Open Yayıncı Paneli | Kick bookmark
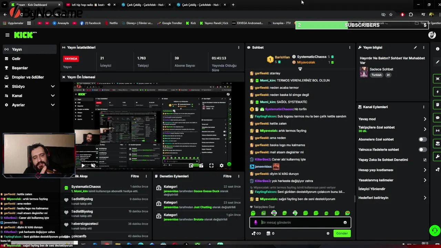Screen dimensions: 441x248 [x=213, y=23]
